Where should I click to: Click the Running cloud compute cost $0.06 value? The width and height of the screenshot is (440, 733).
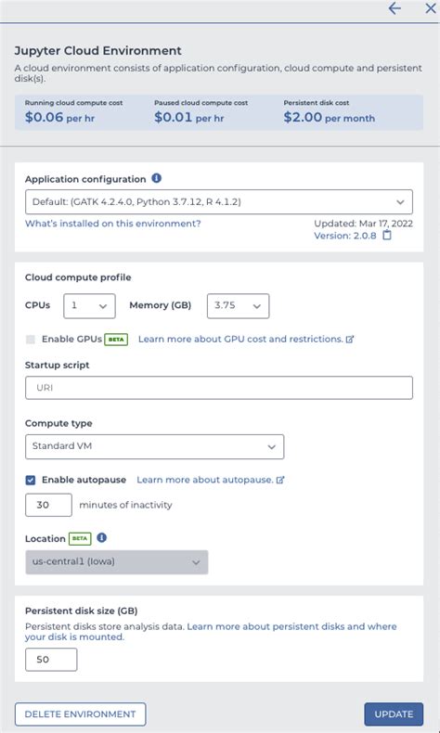(59, 117)
